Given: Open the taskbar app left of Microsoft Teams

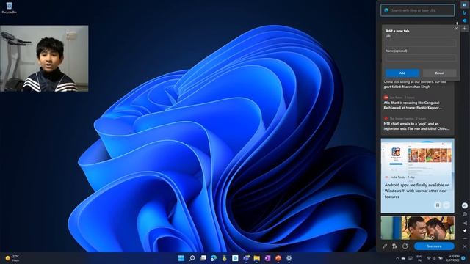Looking at the screenshot, I should coord(235,258).
